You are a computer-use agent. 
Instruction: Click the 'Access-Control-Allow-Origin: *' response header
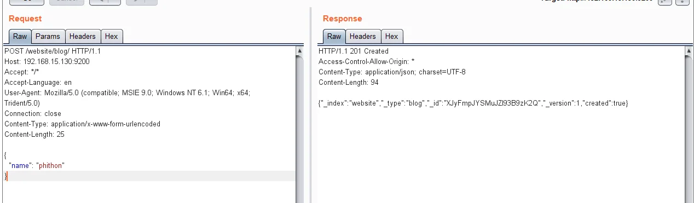pos(367,61)
